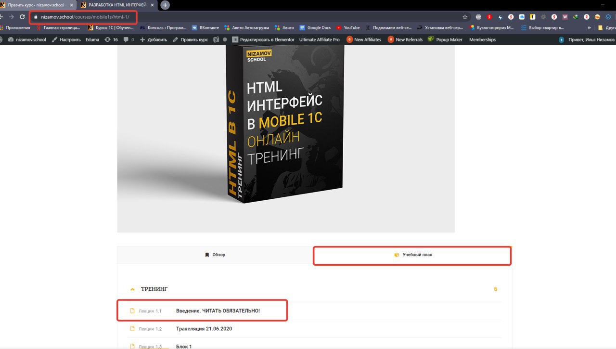This screenshot has height=349, width=616.
Task: Collapse the 'ТРЕНИНГ' section chevron
Action: point(132,289)
